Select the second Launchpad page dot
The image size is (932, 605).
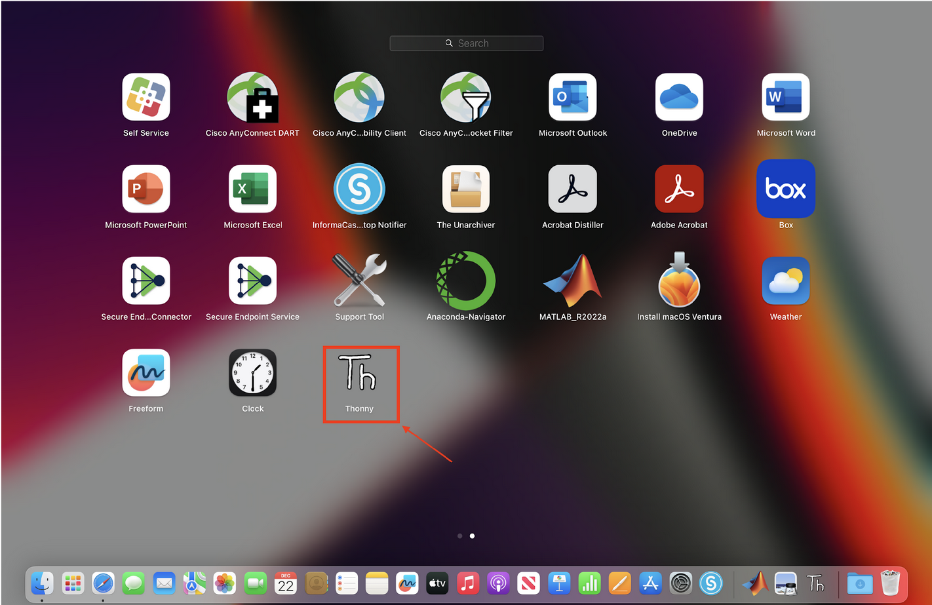473,536
